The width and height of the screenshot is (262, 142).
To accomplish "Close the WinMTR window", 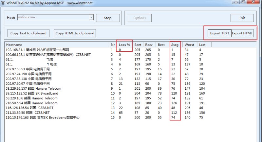I will pos(253,2).
